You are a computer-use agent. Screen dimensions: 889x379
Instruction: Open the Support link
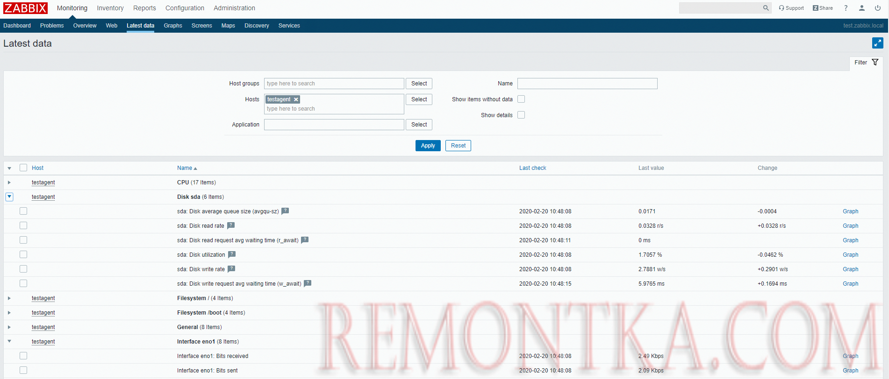click(791, 8)
